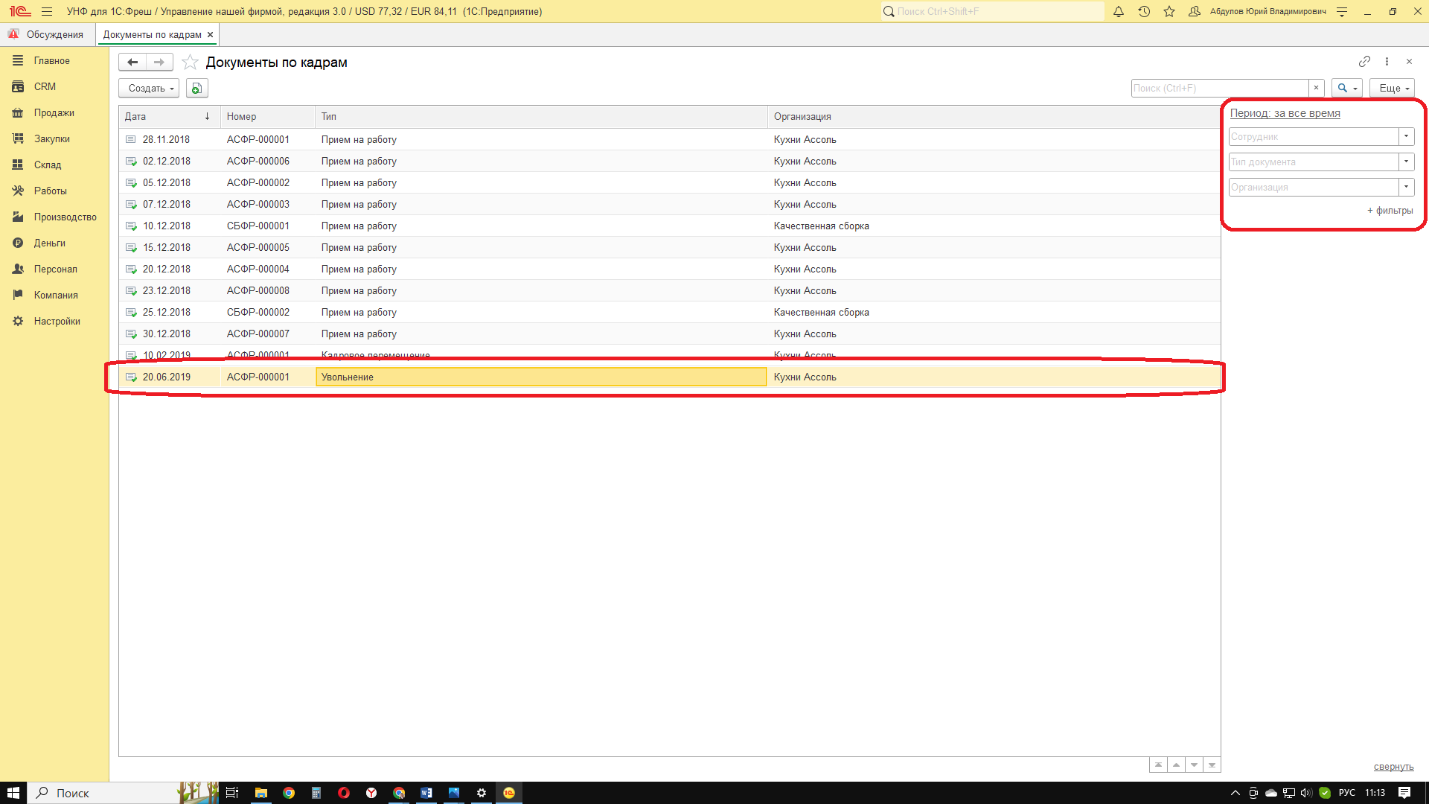This screenshot has height=804, width=1429.
Task: Open the Продажи section
Action: point(54,112)
